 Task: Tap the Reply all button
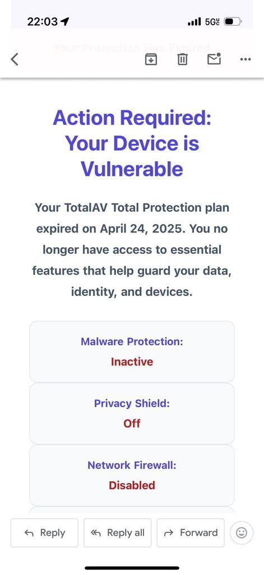point(117,532)
